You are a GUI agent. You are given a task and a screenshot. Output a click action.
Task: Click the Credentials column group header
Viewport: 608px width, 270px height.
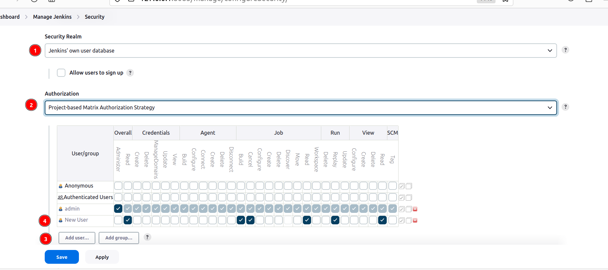156,133
